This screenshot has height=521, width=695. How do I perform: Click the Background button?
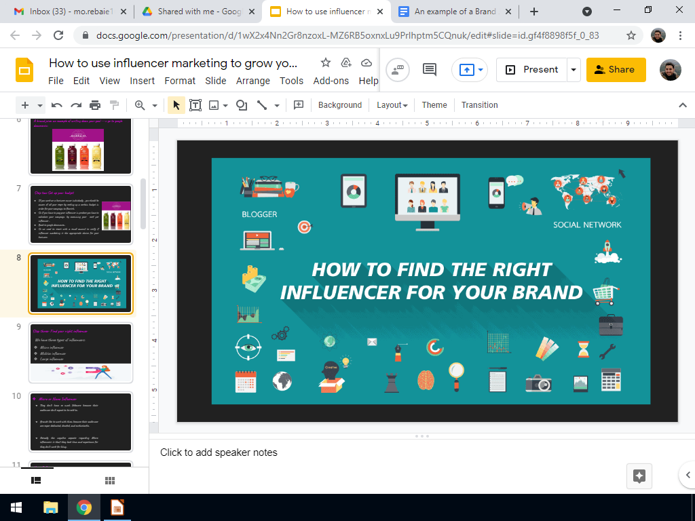point(339,105)
